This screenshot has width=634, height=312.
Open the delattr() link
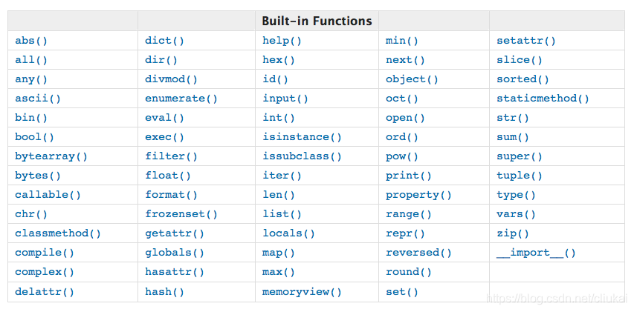tap(45, 292)
